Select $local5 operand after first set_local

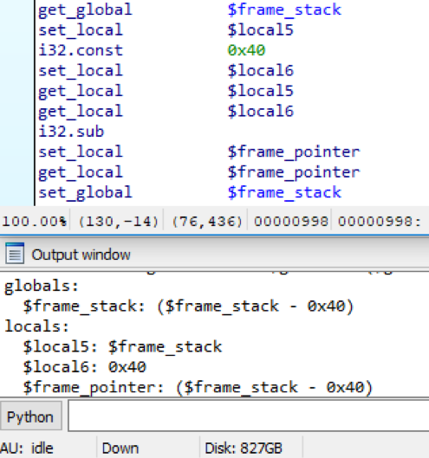(x=260, y=30)
